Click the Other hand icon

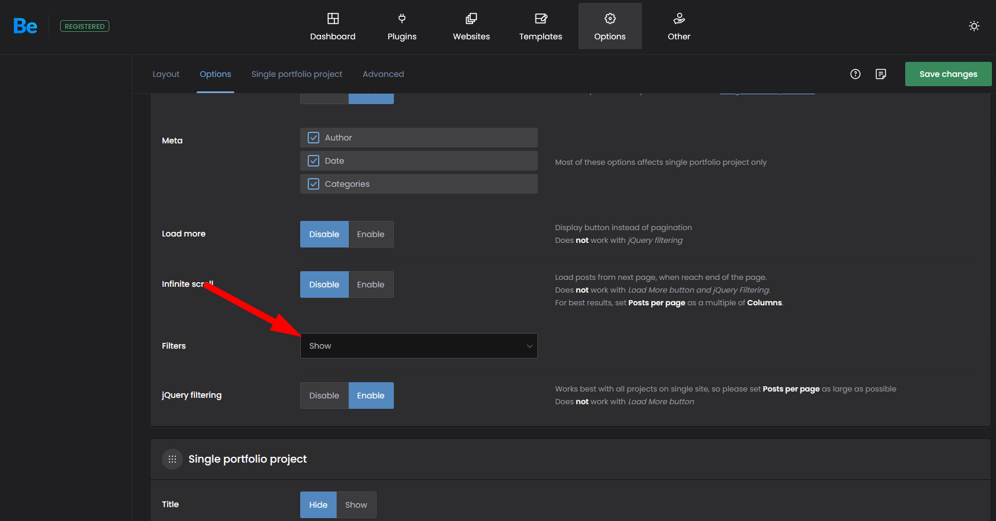(679, 19)
